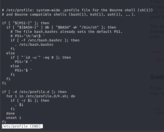Viewport: 164px width, 132px height.
Task: Click the "if [ -r $i ]; then" line
Action: pos(30,100)
